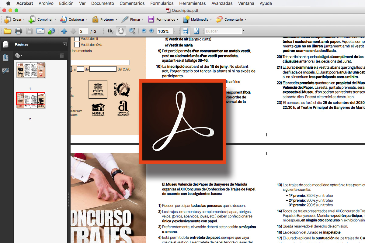Click the bold '15 de juny' text in the document
This screenshot has width=365, height=243.
[219, 66]
